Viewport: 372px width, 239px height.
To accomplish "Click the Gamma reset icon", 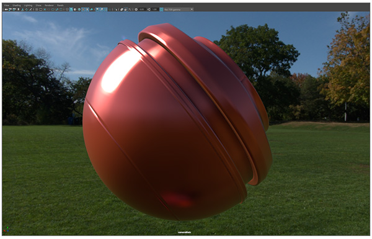I will 149,9.
